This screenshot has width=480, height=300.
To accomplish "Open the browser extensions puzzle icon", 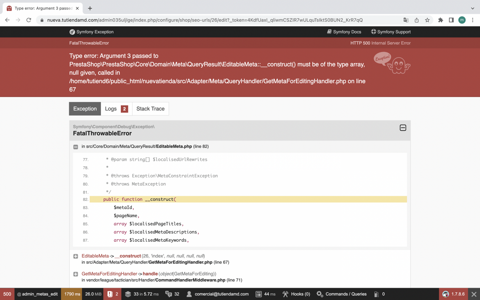I will (441, 20).
